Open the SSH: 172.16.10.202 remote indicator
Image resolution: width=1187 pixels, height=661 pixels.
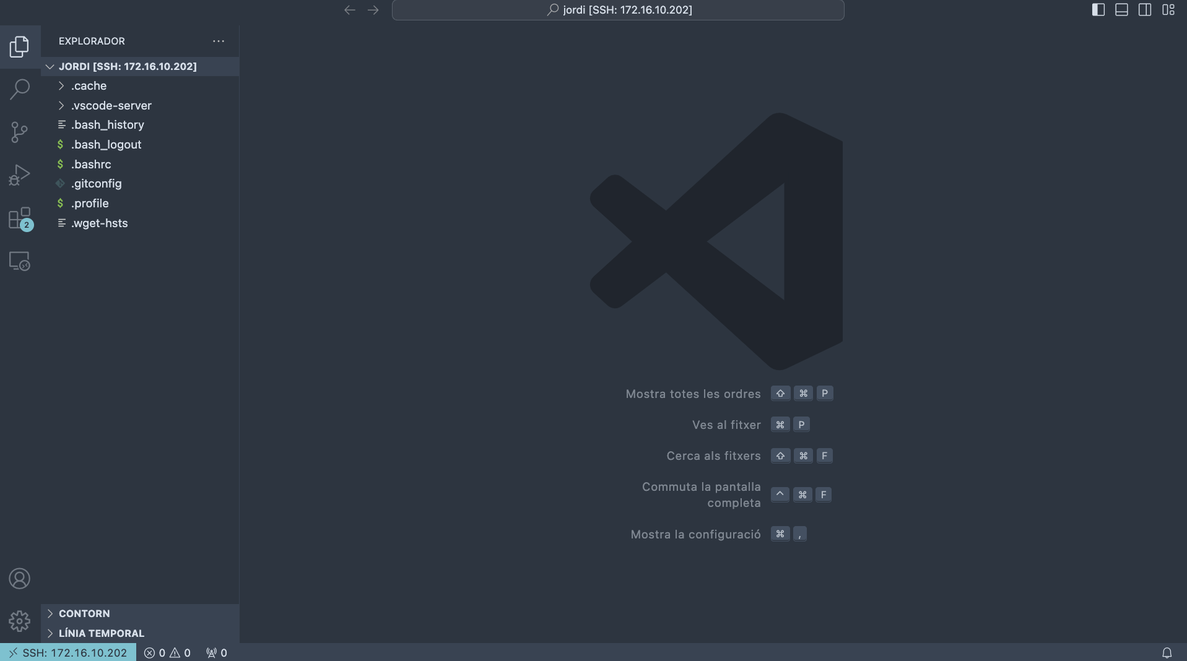(68, 652)
